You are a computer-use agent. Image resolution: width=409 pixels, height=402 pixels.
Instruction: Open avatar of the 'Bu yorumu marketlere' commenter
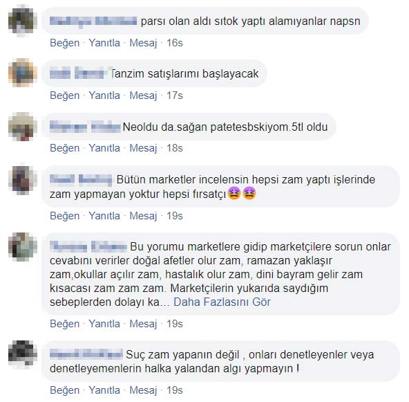[x=22, y=247]
